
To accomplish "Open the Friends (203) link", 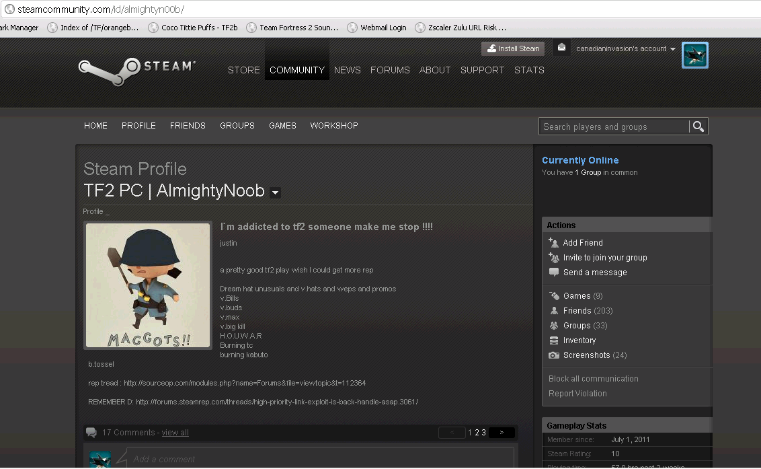I will pos(588,311).
